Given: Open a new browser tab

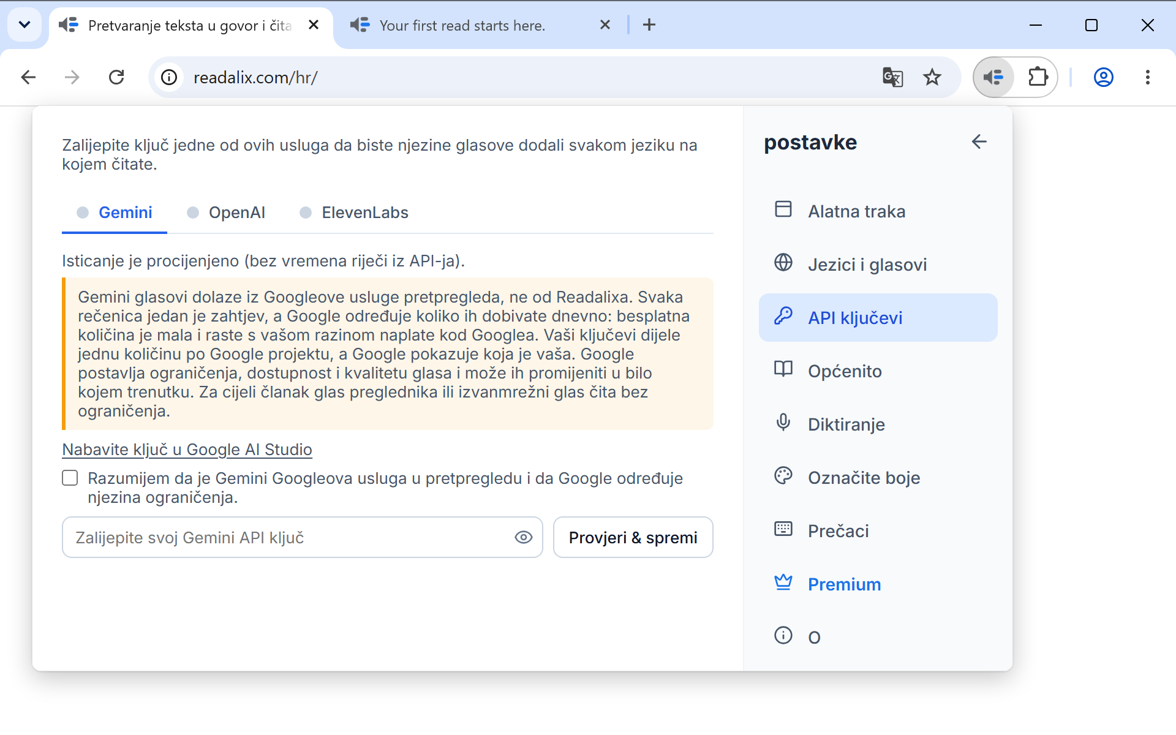Looking at the screenshot, I should [649, 25].
